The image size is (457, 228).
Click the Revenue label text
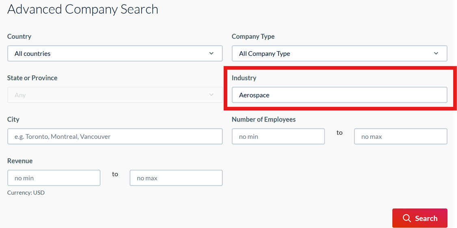point(20,161)
